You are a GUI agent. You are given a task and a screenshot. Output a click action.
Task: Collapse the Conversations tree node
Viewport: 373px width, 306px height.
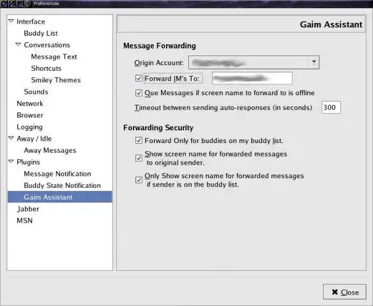18,45
